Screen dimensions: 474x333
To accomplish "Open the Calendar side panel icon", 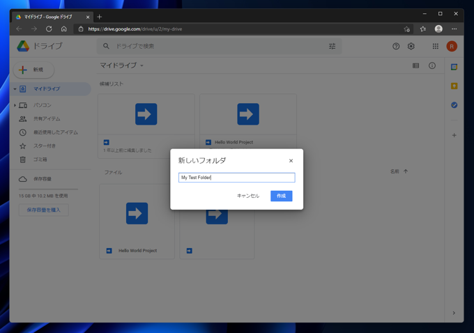I will click(x=454, y=67).
